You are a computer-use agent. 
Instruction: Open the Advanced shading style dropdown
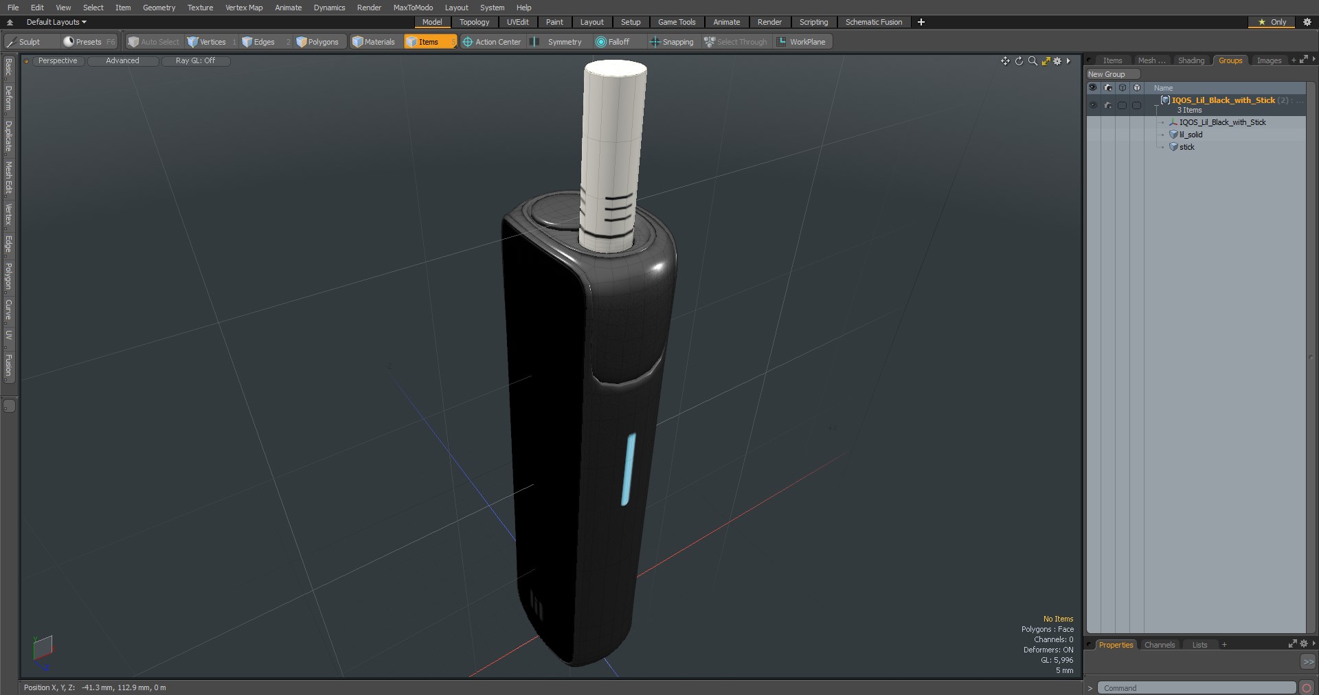pyautogui.click(x=122, y=61)
